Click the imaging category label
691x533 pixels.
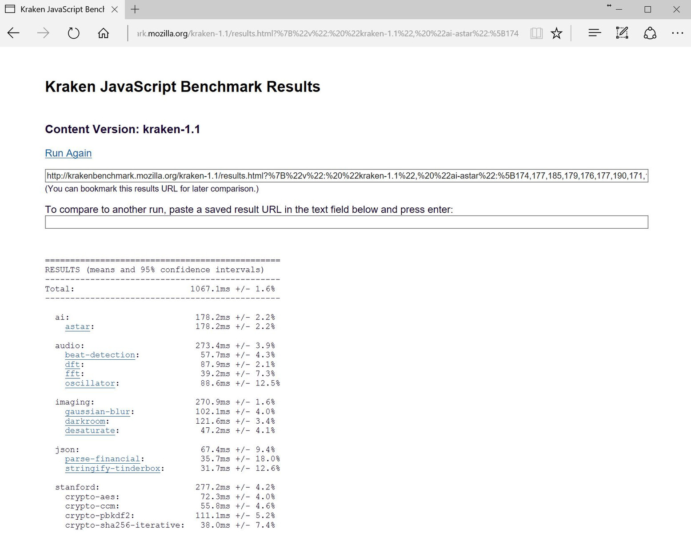click(x=75, y=402)
